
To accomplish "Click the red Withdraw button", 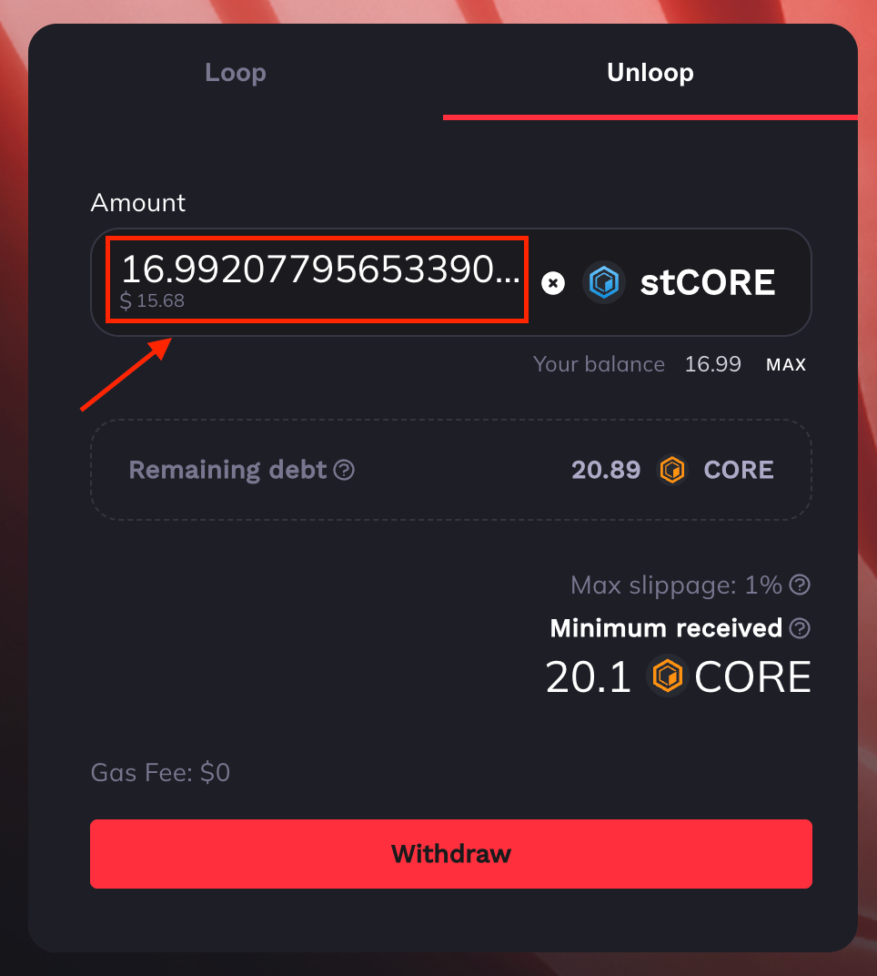I will pyautogui.click(x=451, y=853).
